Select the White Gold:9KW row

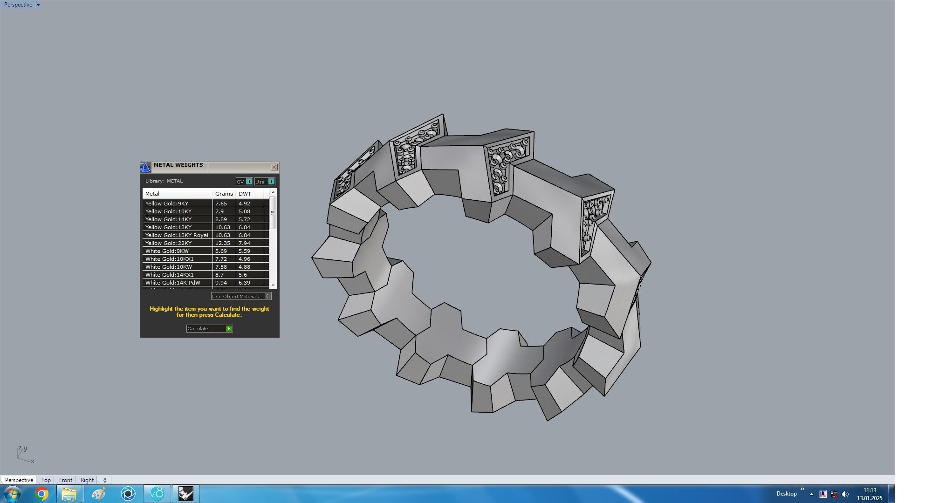click(206, 251)
